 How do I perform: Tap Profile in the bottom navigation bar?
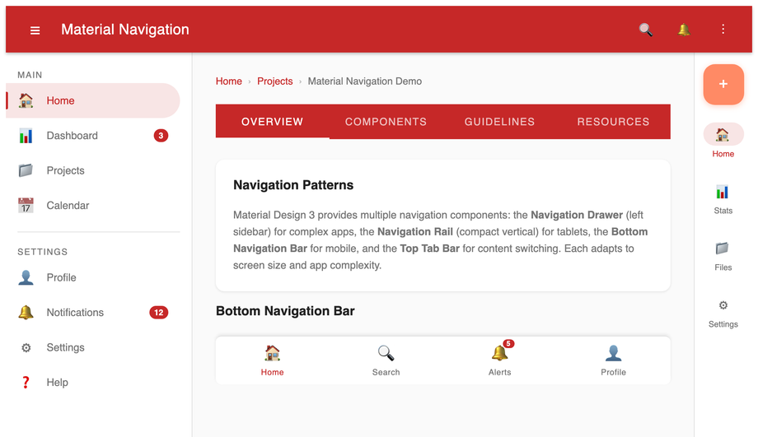(613, 360)
